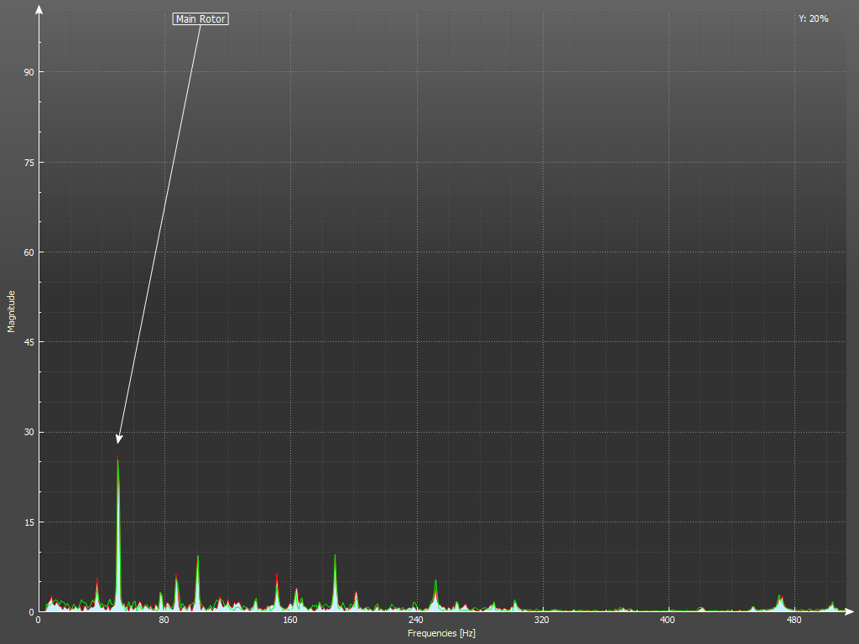The image size is (859, 644).
Task: Click the Y: 20% zoom indicator
Action: (813, 18)
